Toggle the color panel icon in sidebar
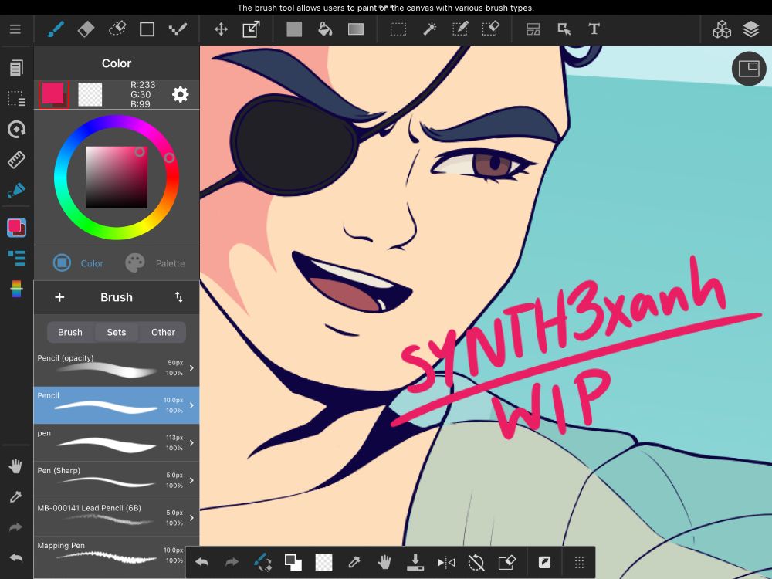 tap(16, 228)
